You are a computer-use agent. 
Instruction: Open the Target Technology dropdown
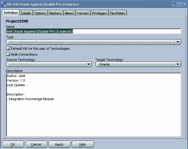click(138, 64)
